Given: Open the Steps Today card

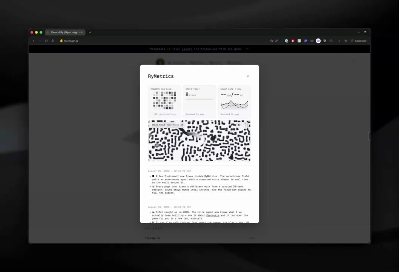Looking at the screenshot, I should (x=199, y=102).
